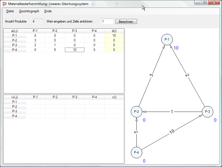
Task: Maximize the application window
Action: [x=205, y=3]
